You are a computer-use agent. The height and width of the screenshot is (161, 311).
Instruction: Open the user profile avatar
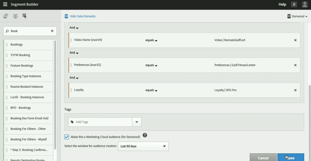tap(304, 4)
